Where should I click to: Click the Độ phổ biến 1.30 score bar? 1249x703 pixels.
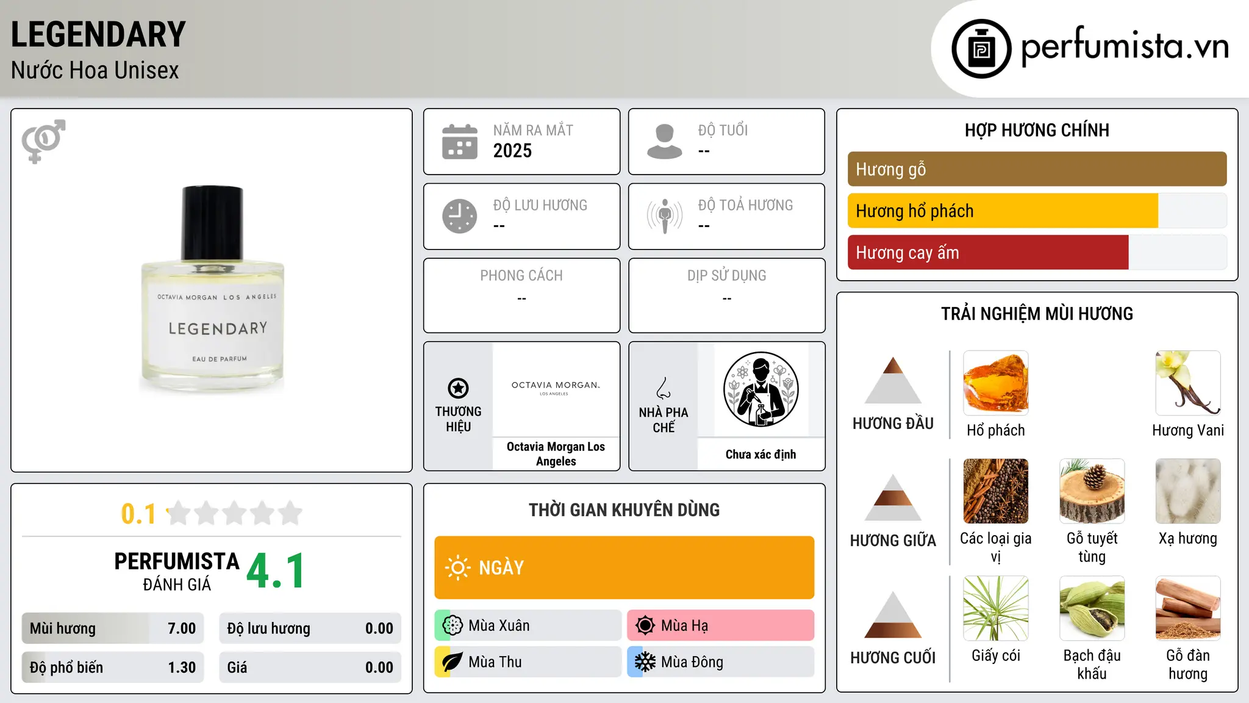[113, 667]
